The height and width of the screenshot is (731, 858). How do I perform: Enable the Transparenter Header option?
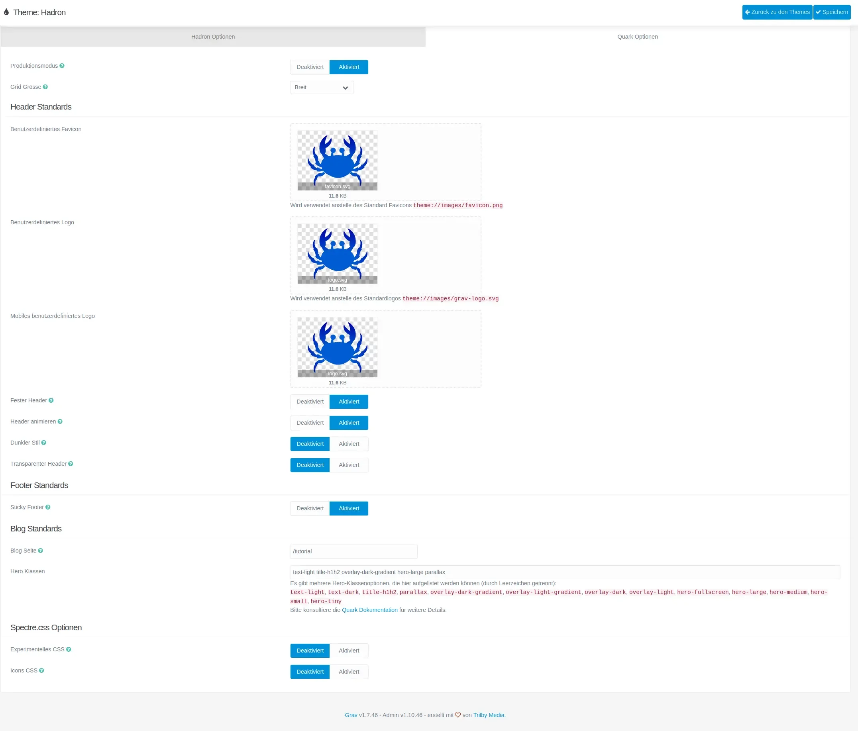tap(349, 465)
